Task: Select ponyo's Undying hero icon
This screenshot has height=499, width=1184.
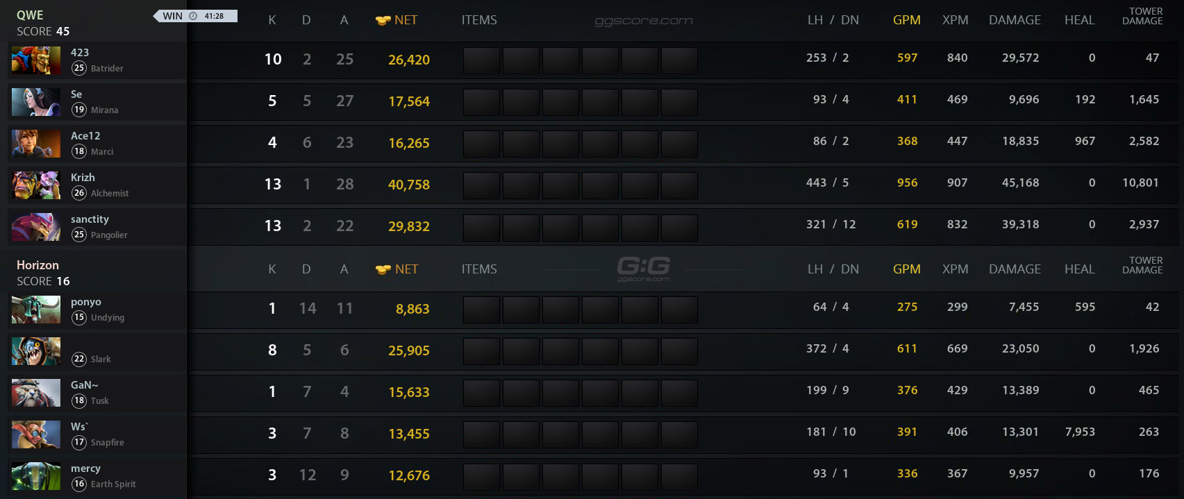Action: pyautogui.click(x=35, y=310)
